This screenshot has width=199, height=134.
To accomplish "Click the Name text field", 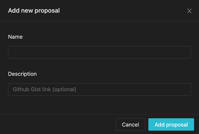I will click(99, 52).
